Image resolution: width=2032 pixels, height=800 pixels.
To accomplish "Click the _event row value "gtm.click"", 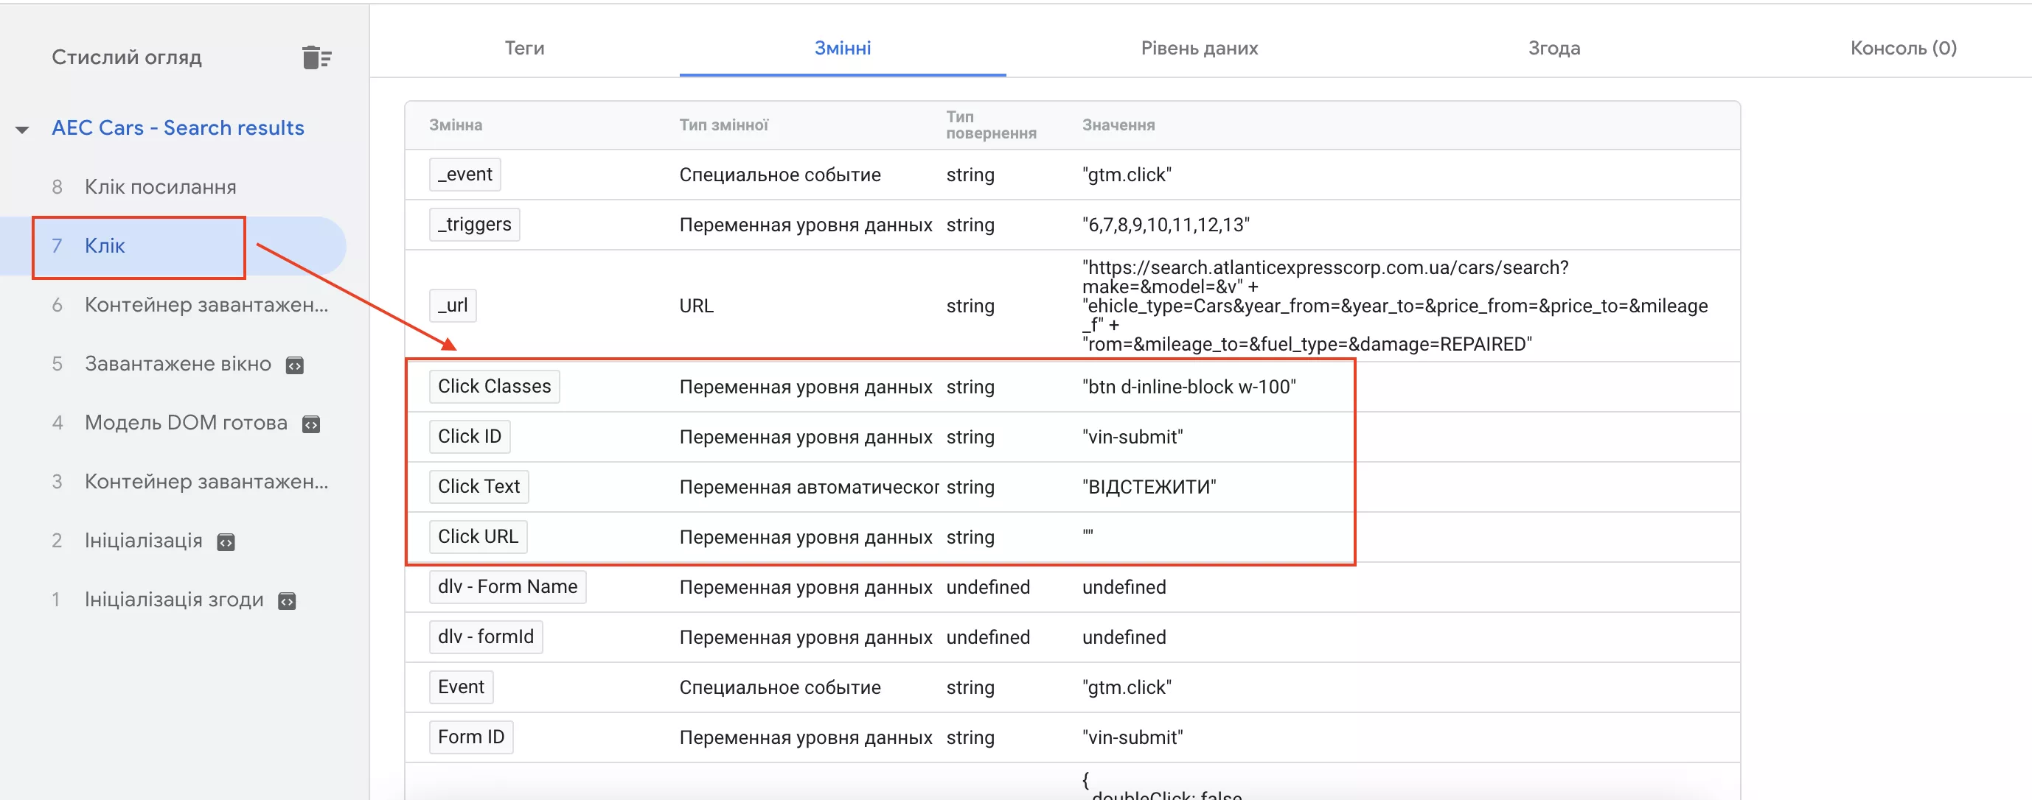I will coord(1127,174).
